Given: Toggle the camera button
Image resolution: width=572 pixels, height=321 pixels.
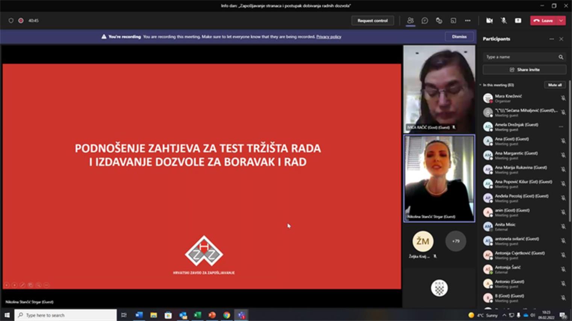Looking at the screenshot, I should tap(489, 21).
